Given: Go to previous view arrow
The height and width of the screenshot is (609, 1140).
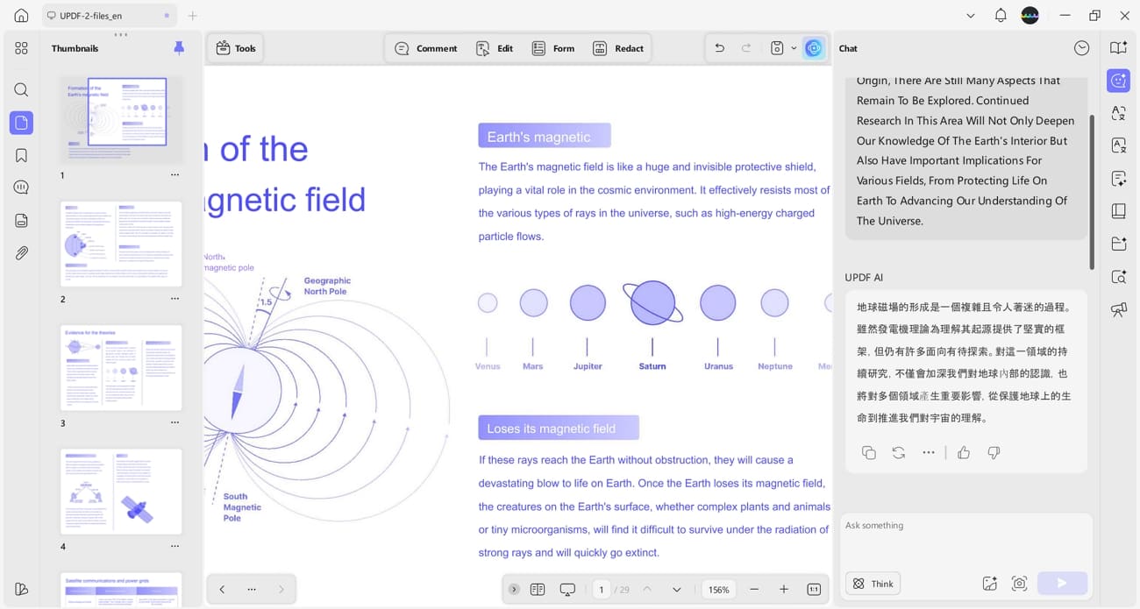Looking at the screenshot, I should point(222,590).
